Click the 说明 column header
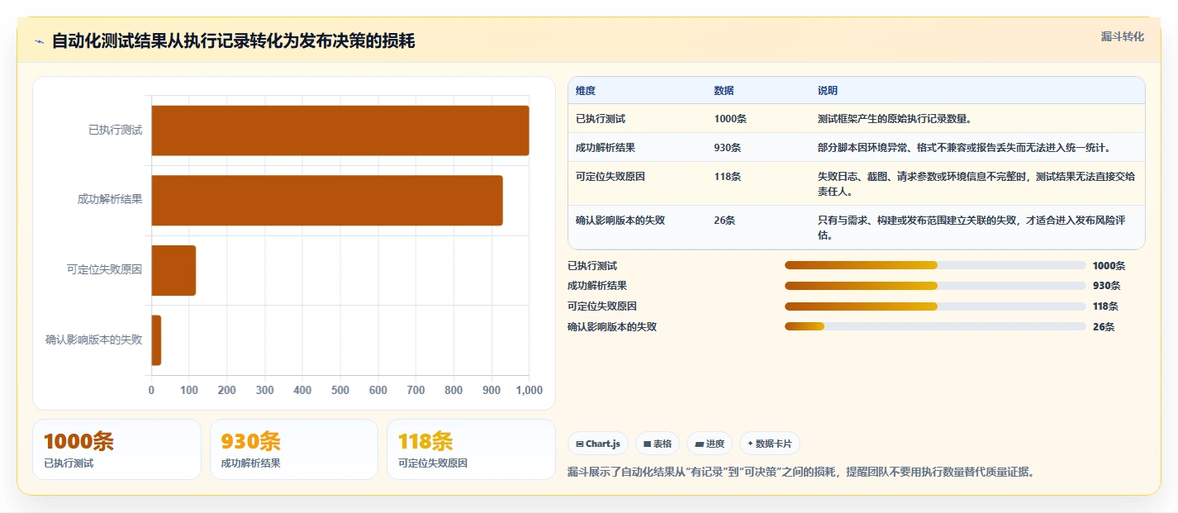Screen dimensions: 1178x513 828,90
